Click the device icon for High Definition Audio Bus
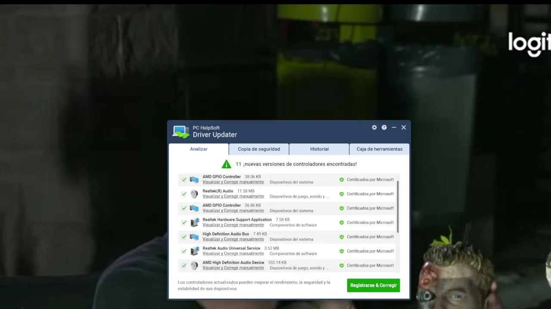551x309 pixels. (195, 237)
